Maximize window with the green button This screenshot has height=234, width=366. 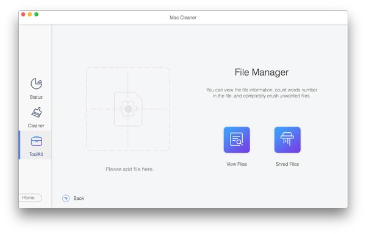[x=37, y=15]
